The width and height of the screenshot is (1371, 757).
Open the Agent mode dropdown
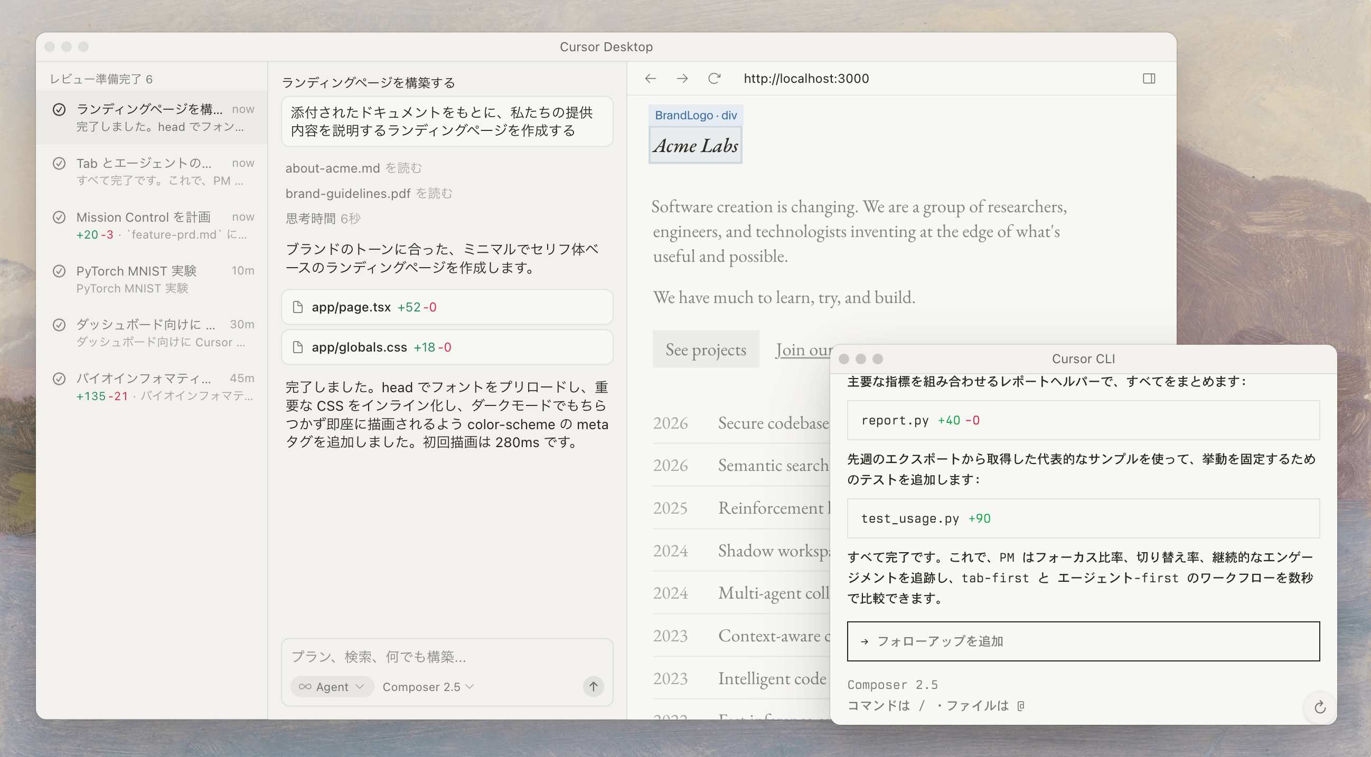click(332, 687)
